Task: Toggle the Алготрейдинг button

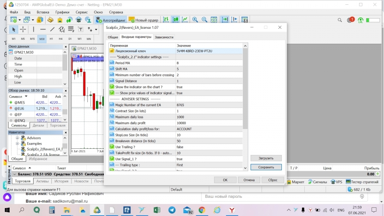Action: point(110,20)
